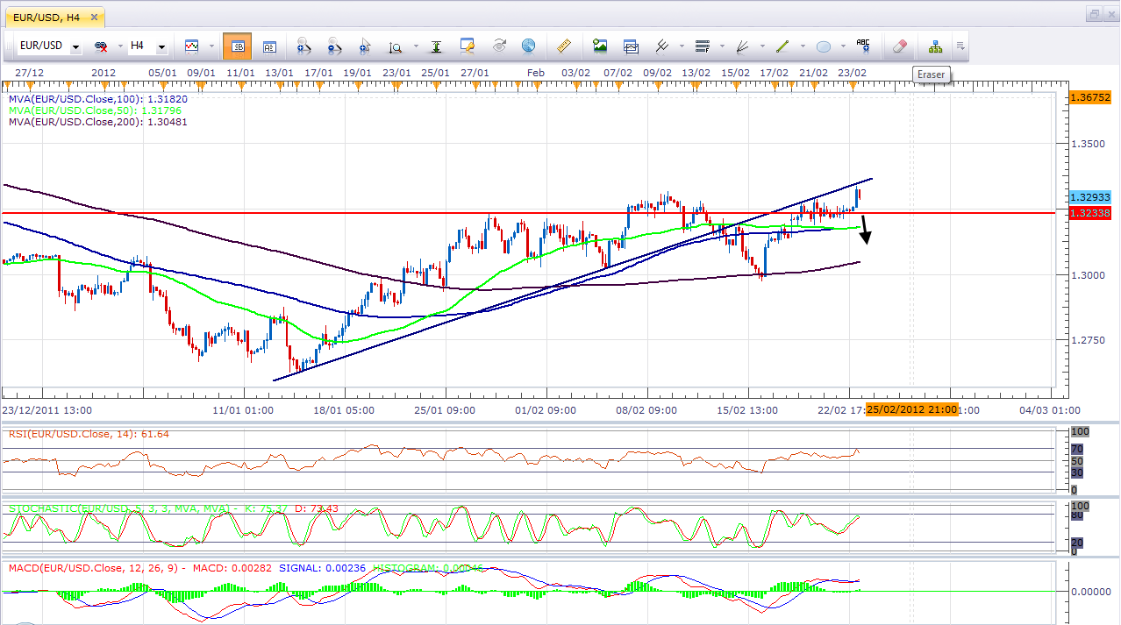Toggle the eye visibility icon in toolbar

499,46
